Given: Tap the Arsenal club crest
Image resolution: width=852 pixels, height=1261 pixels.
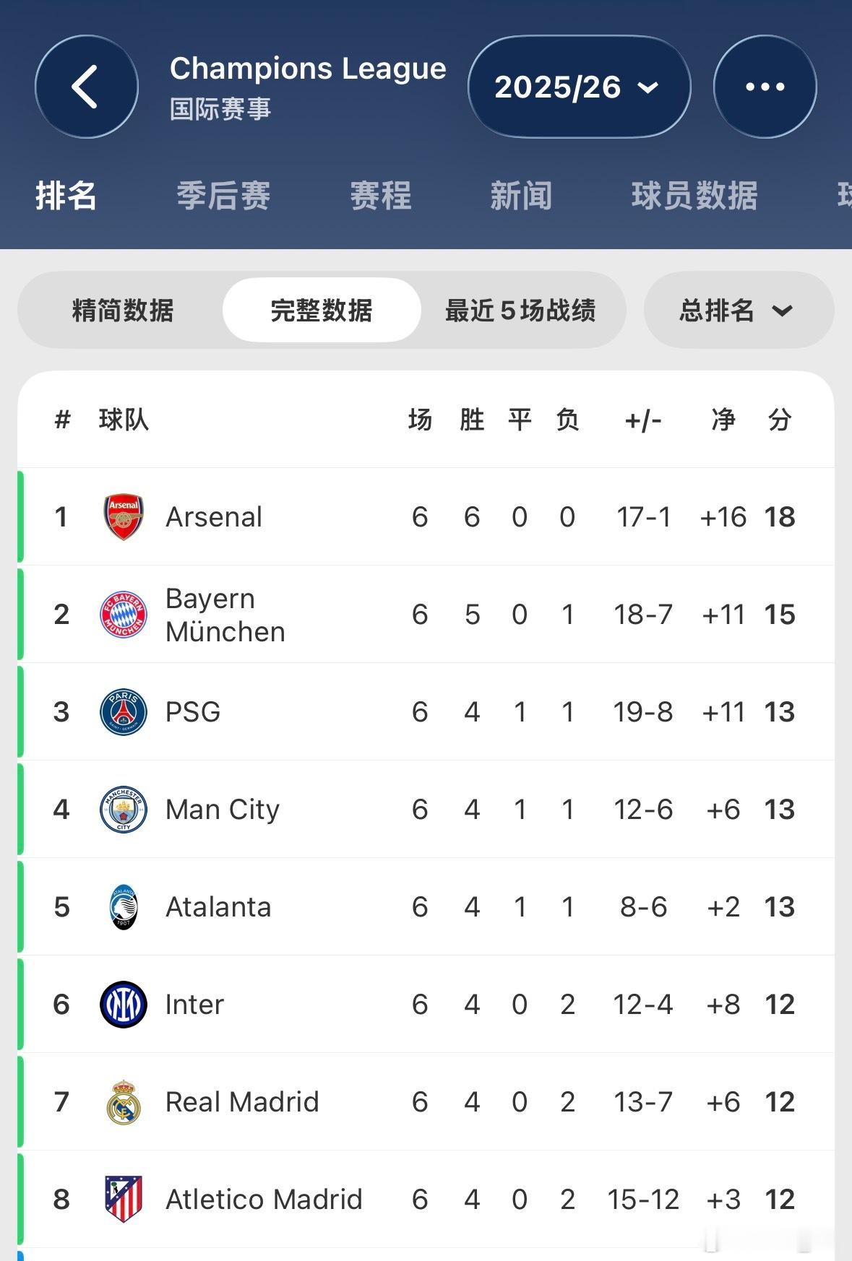Looking at the screenshot, I should click(124, 517).
